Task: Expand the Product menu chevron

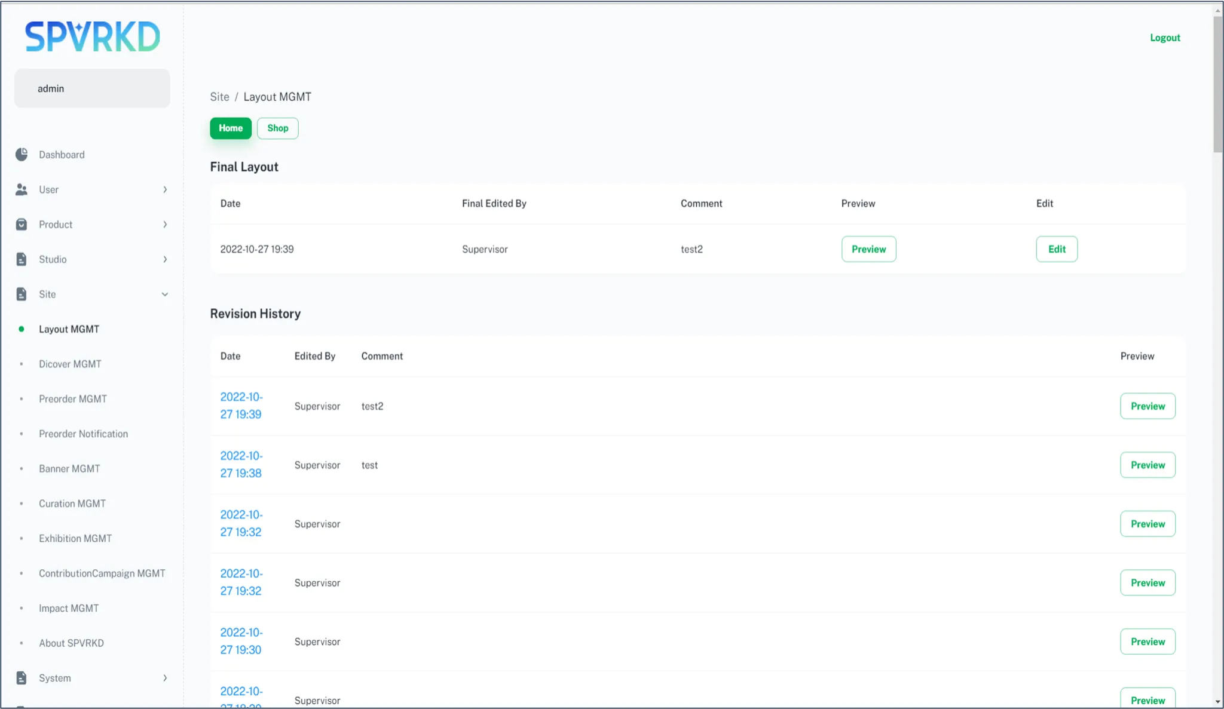Action: coord(165,225)
